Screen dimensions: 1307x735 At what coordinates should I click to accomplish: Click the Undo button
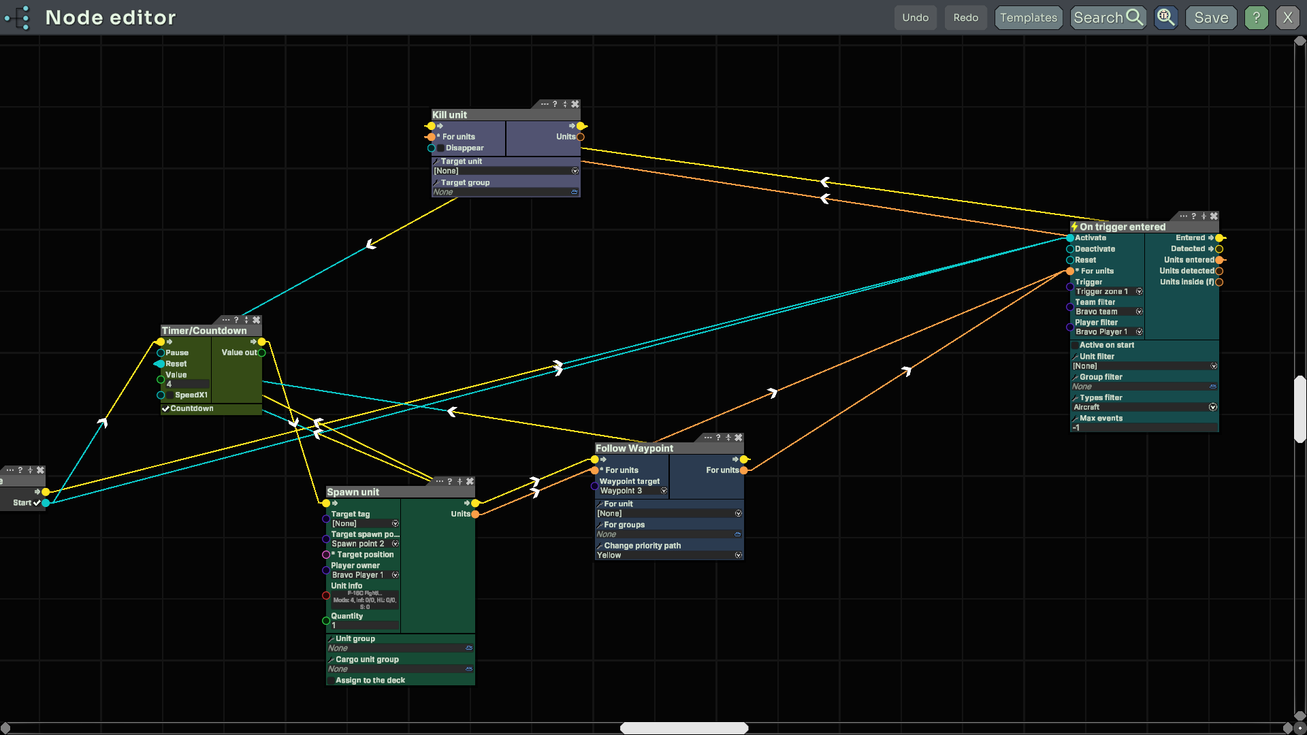(x=915, y=18)
